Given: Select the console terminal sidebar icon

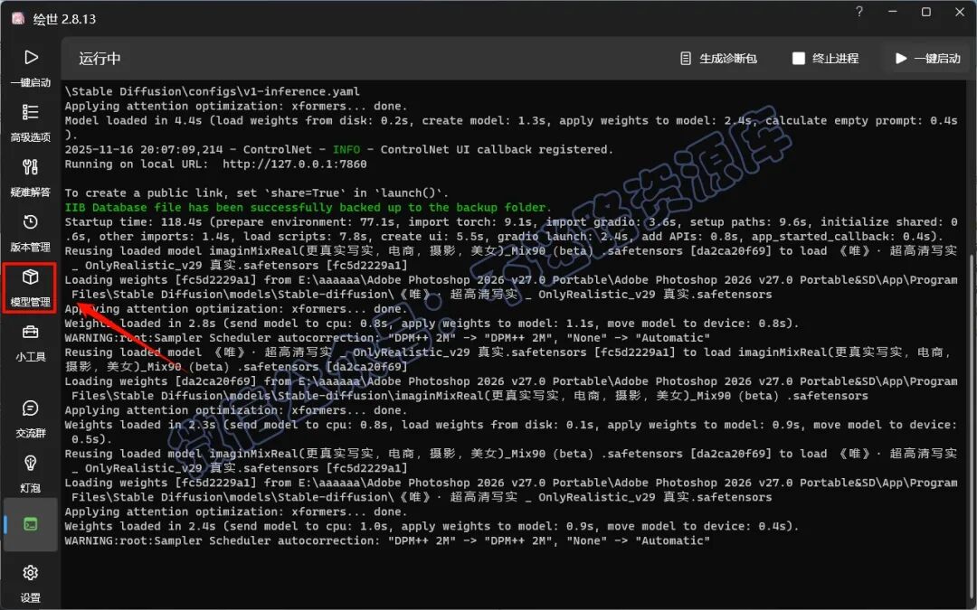Looking at the screenshot, I should pyautogui.click(x=31, y=524).
